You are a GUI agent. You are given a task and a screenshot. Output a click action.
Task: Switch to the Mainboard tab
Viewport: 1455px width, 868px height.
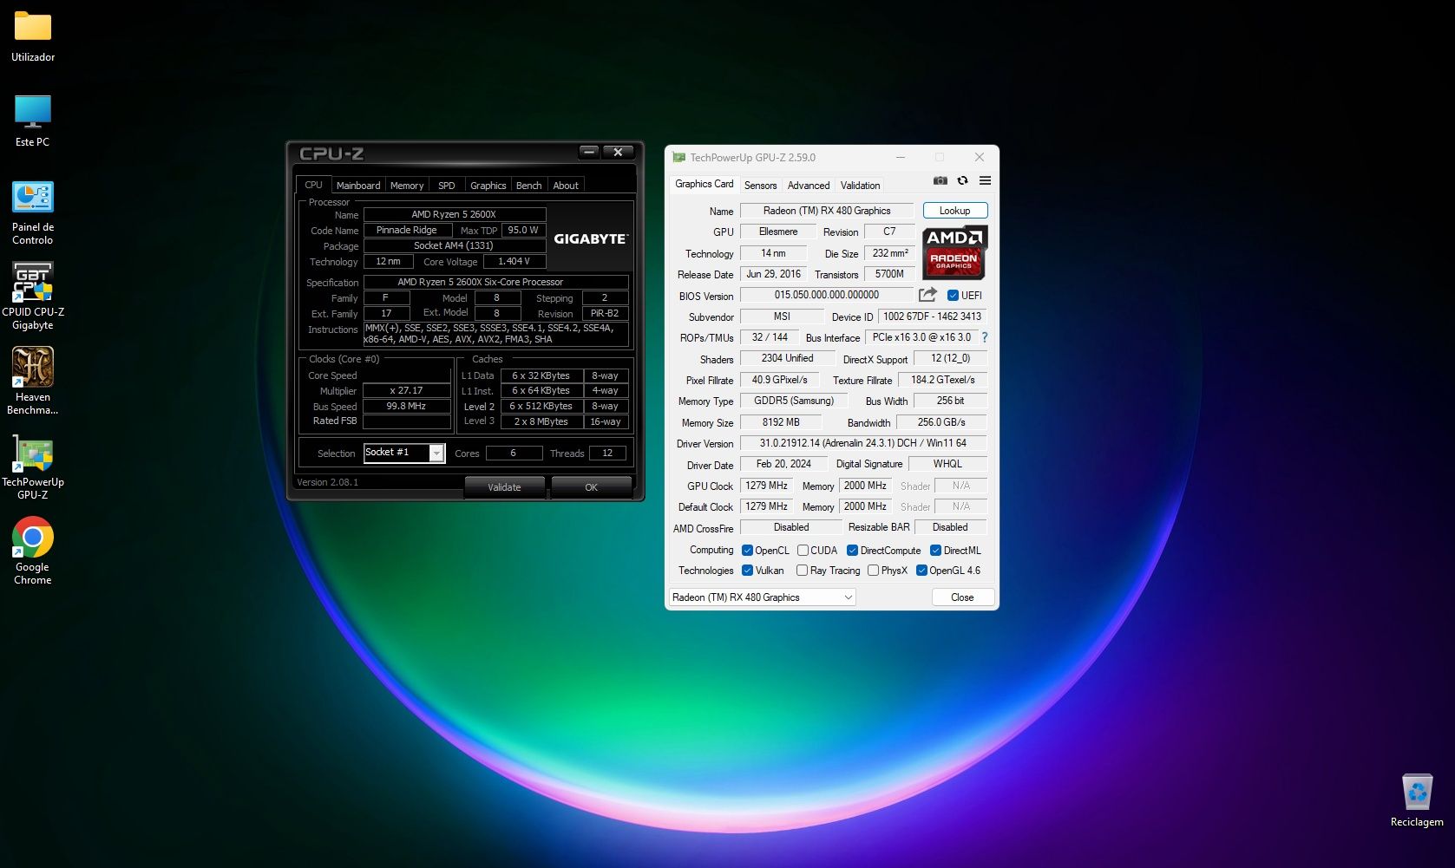click(358, 185)
